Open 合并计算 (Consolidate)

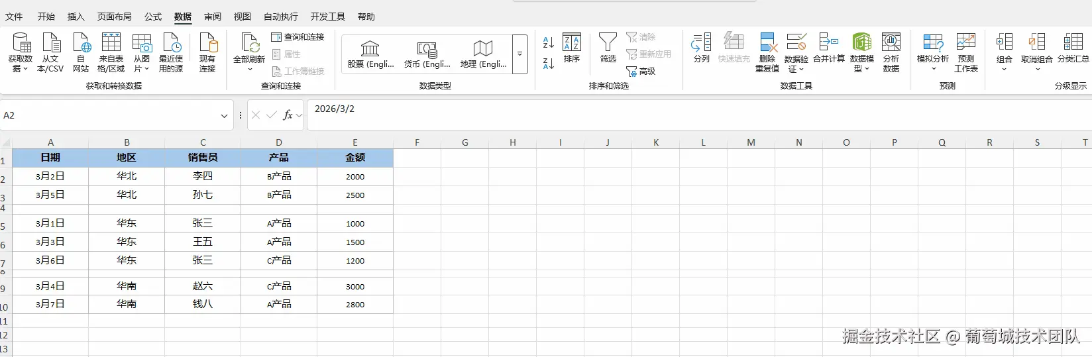[829, 48]
